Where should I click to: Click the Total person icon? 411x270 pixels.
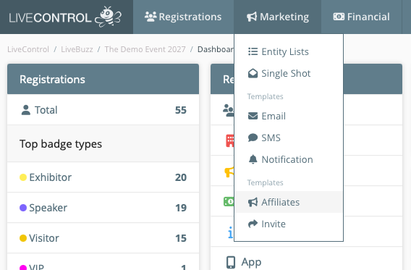[x=26, y=110]
